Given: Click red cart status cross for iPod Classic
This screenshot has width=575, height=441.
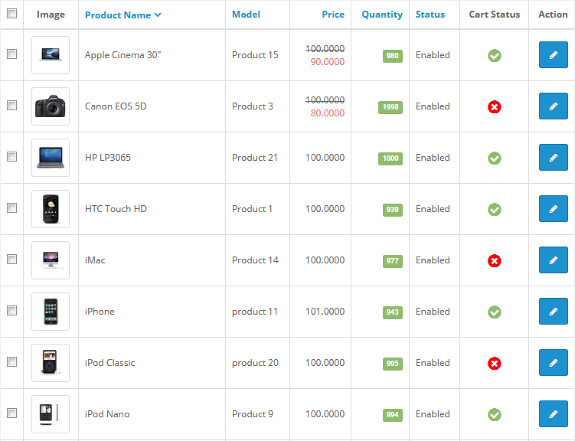Looking at the screenshot, I should tap(495, 364).
